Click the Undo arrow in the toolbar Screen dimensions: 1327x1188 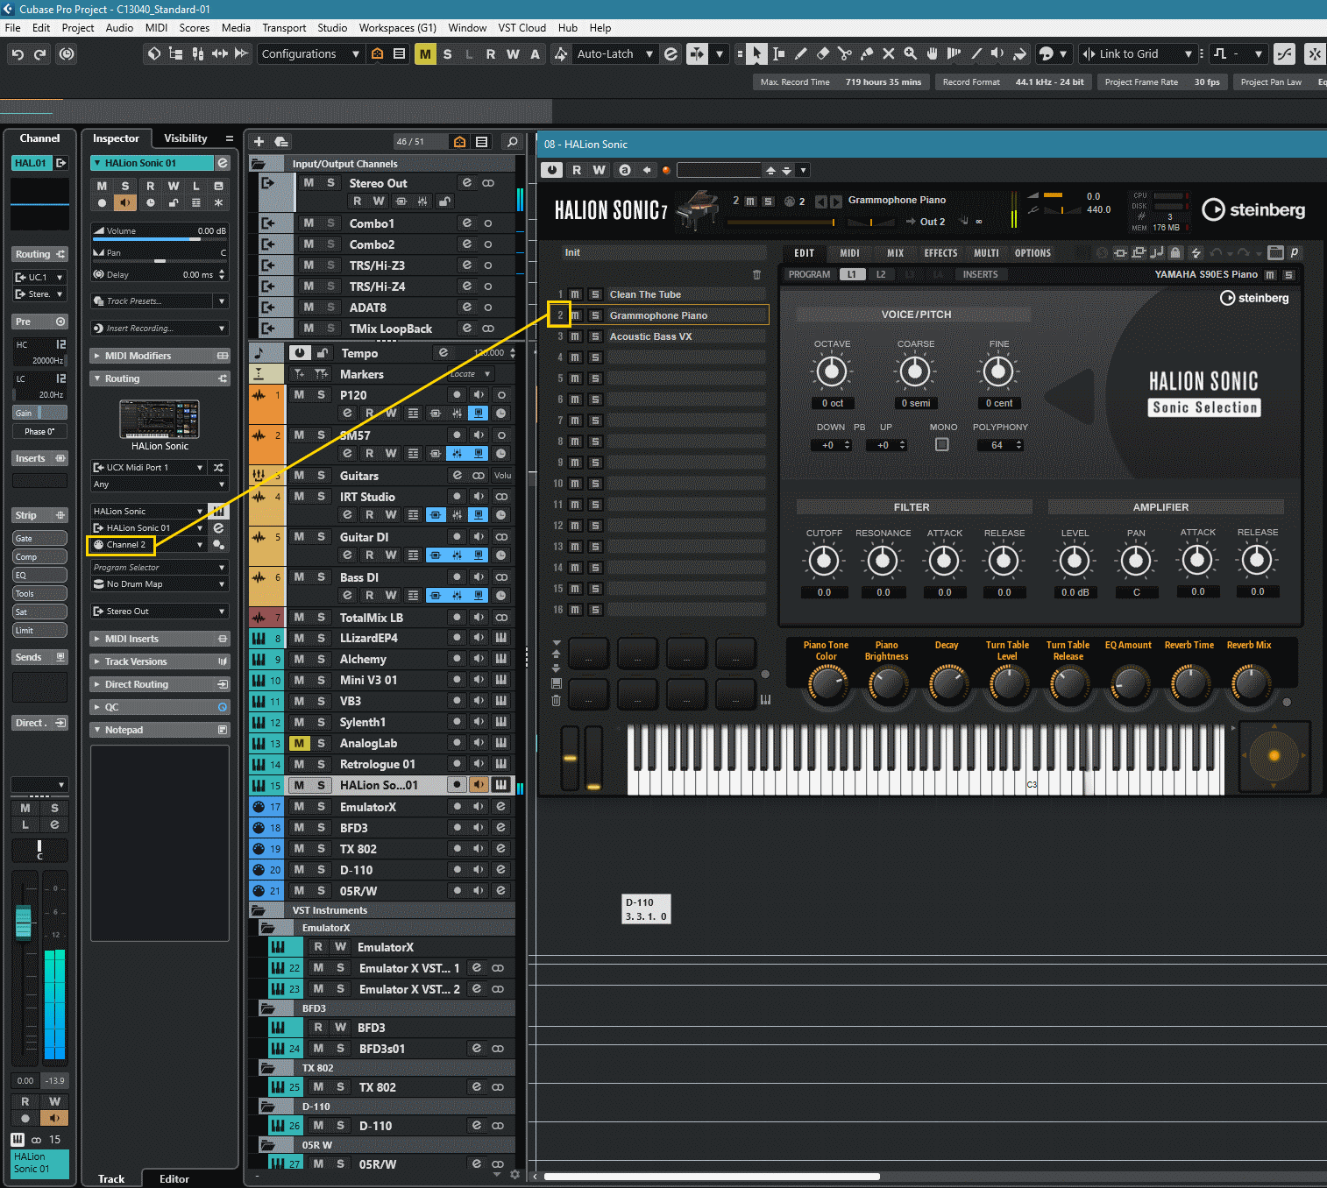click(x=18, y=54)
